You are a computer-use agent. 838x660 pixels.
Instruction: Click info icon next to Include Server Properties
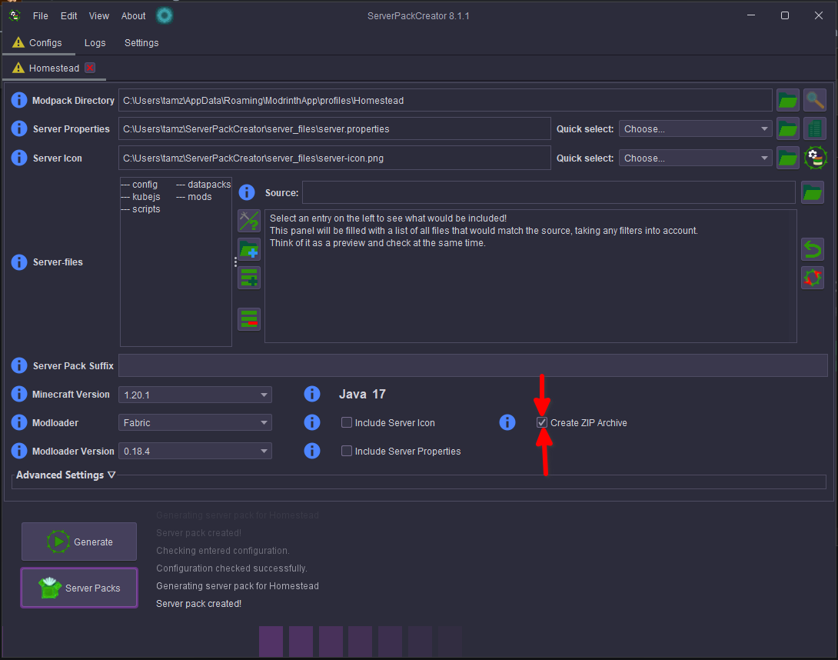[x=312, y=451]
